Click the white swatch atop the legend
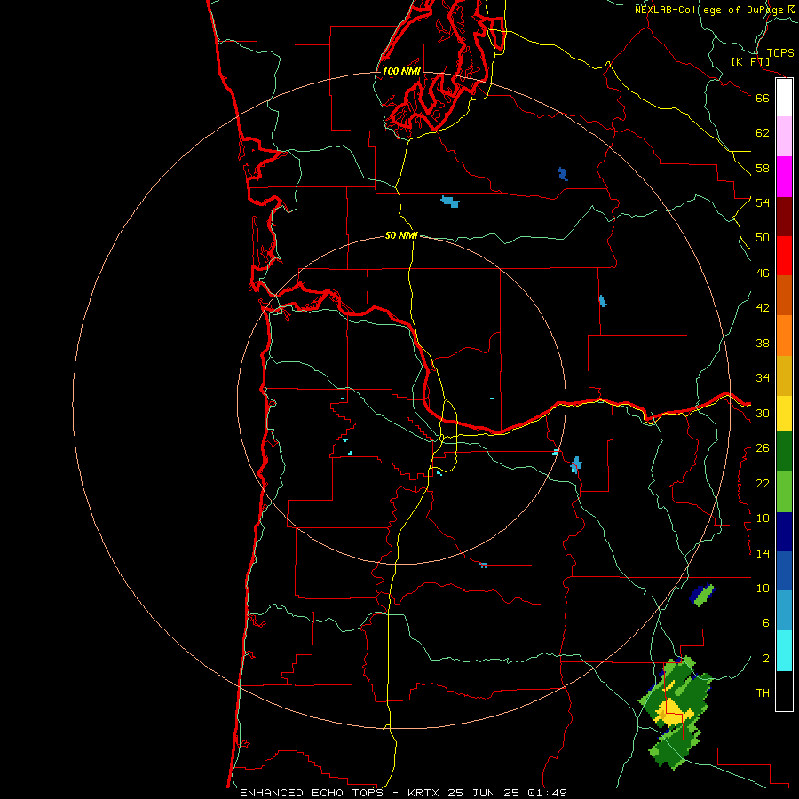Screen dimensions: 799x799 coord(784,98)
